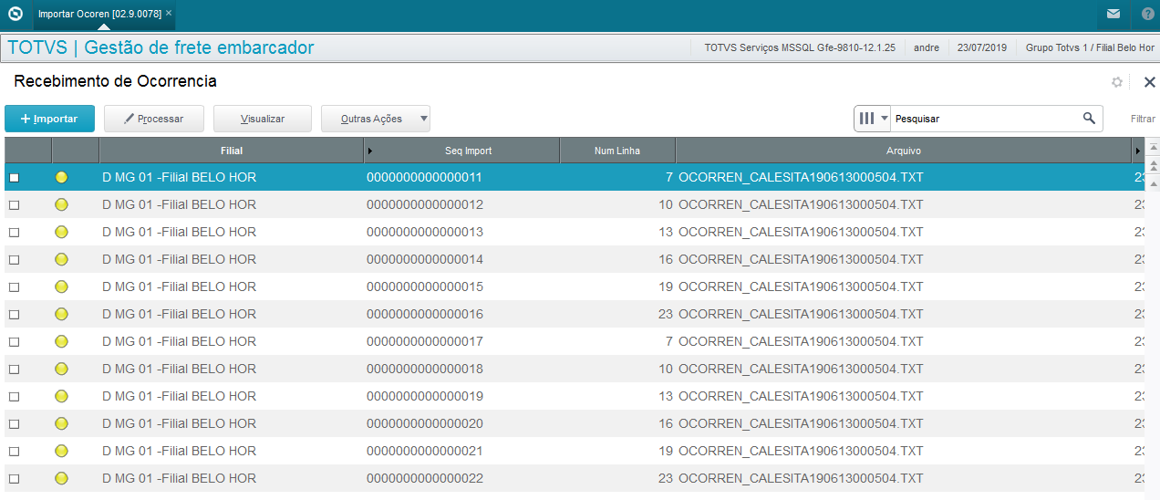This screenshot has width=1160, height=500.
Task: Click the yellow status dot for Seq 0000000000000018
Action: [x=61, y=369]
